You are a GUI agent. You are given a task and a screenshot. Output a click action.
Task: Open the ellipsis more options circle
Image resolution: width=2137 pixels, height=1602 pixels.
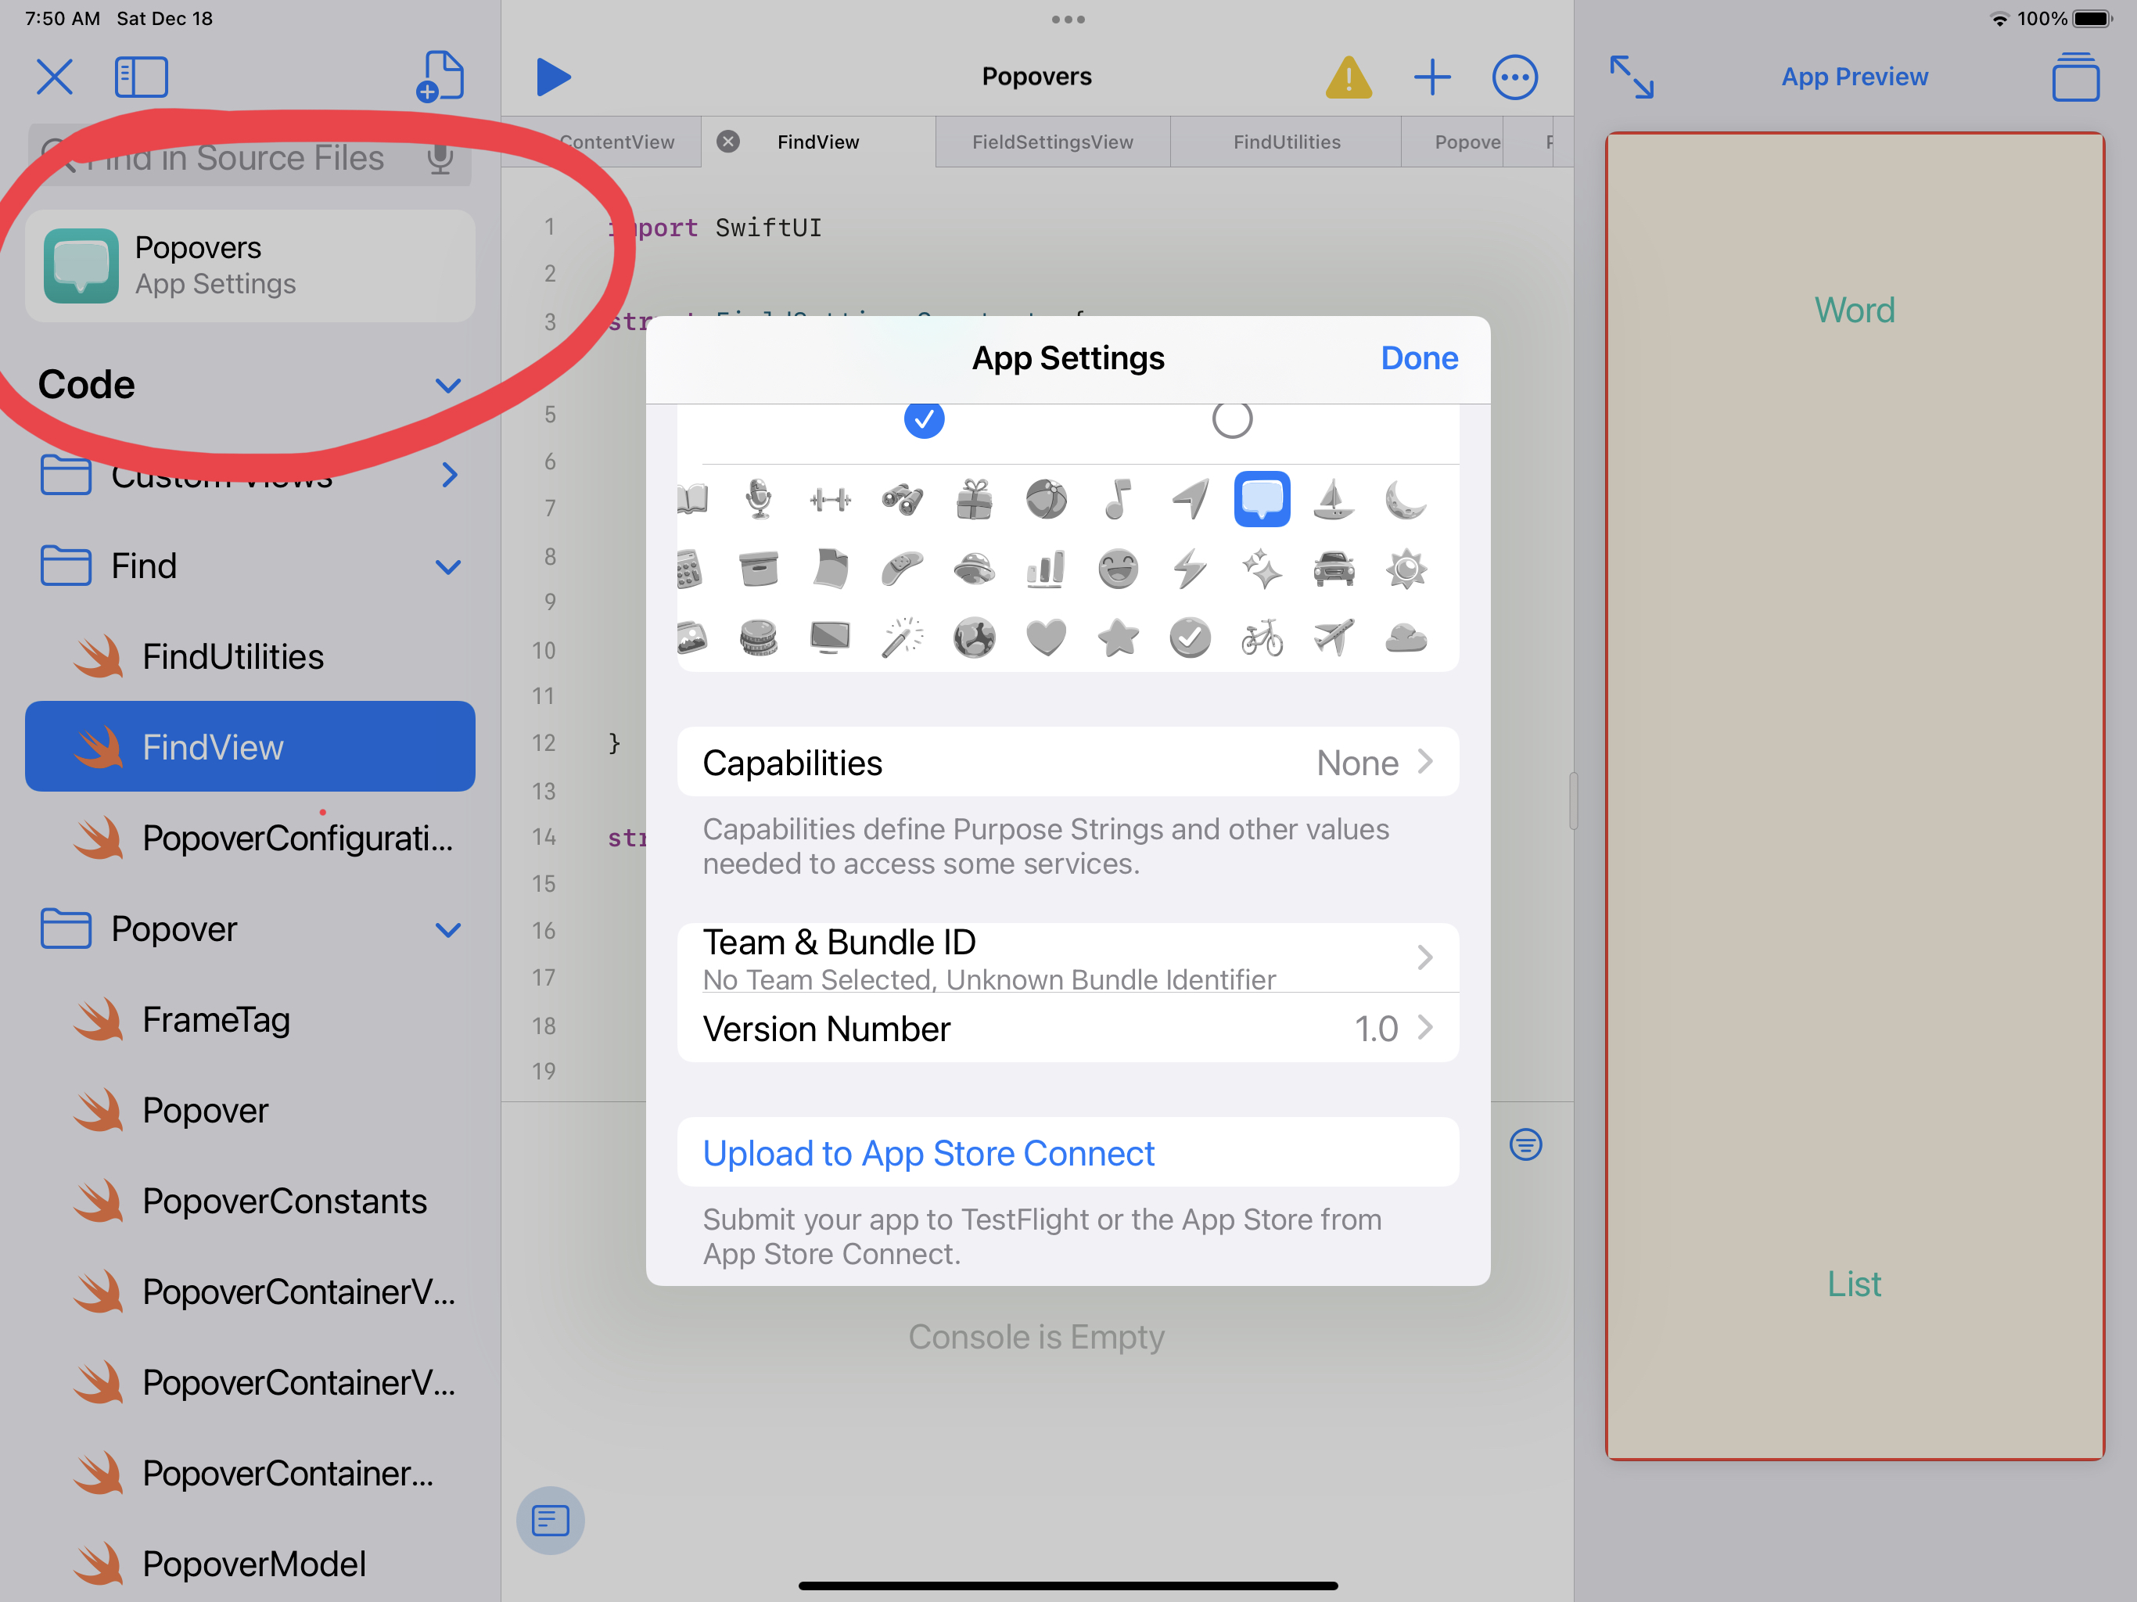click(1514, 77)
